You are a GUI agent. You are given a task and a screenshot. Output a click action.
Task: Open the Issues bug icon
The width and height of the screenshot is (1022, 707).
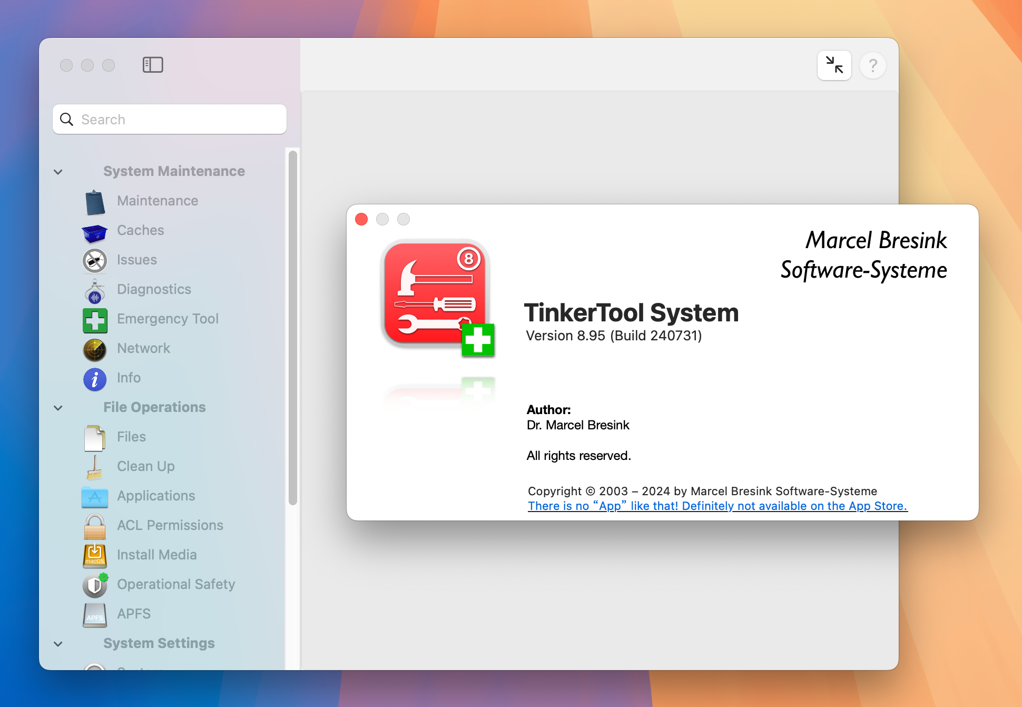(95, 261)
